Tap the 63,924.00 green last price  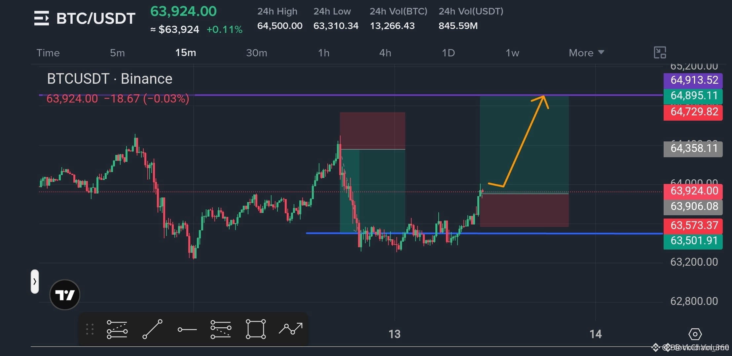[x=183, y=12]
